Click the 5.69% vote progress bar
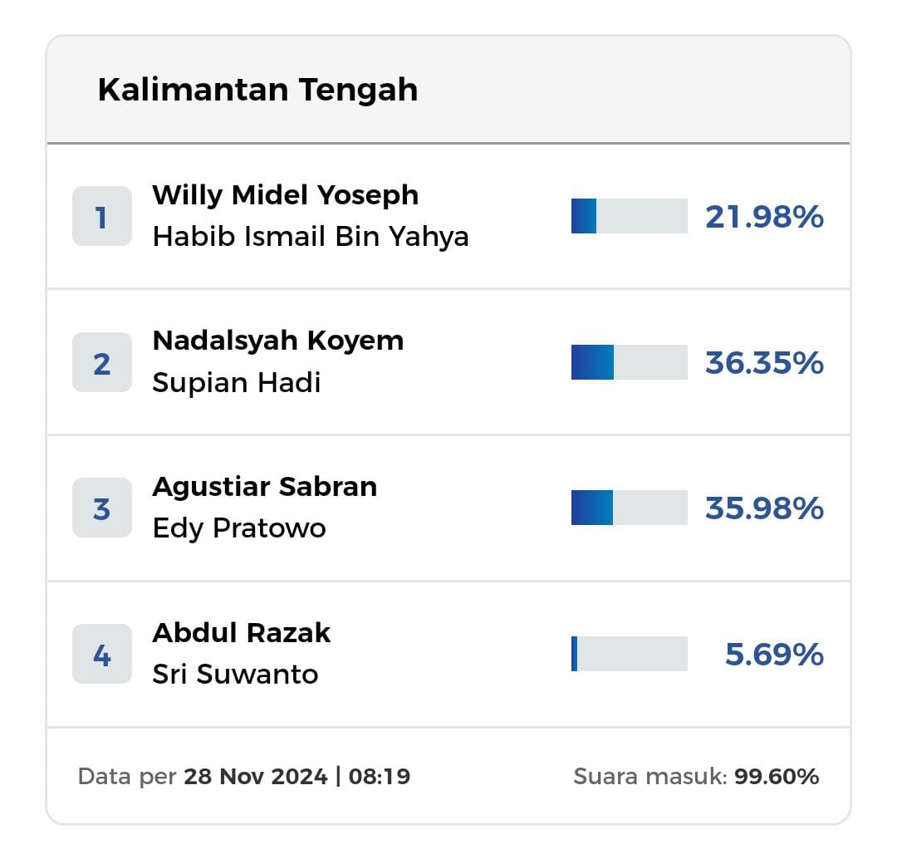Image resolution: width=897 pixels, height=854 pixels. (x=629, y=654)
